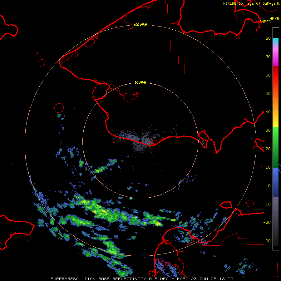Image resolution: width=281 pixels, height=281 pixels.
Task: Click the 10 value on the reflectivity scale
Action: (268, 167)
